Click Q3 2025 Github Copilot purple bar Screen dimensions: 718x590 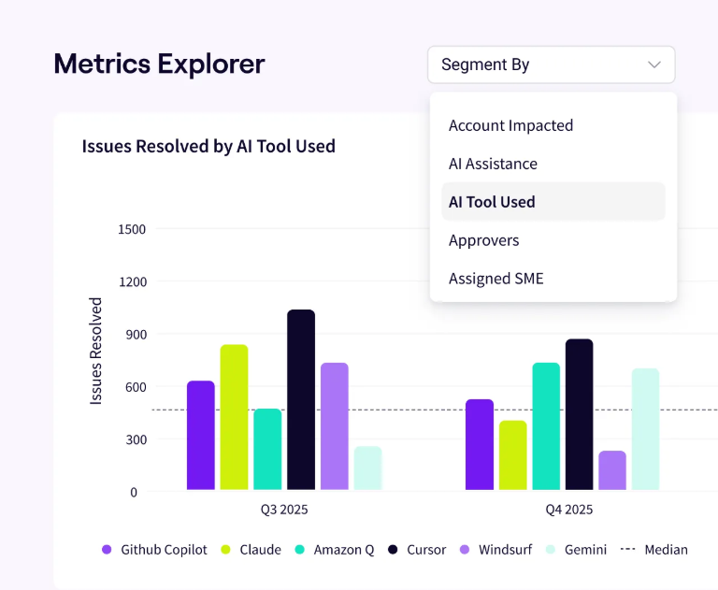(201, 435)
